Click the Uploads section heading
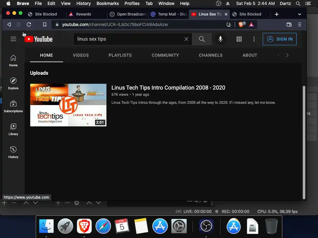 (39, 73)
